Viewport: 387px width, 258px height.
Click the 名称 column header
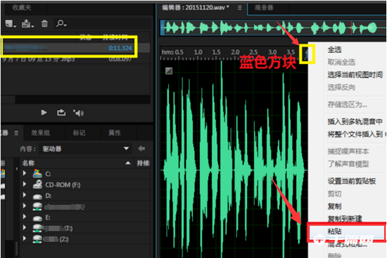click(x=77, y=163)
